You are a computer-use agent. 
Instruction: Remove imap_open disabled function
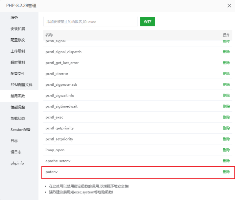[226, 150]
